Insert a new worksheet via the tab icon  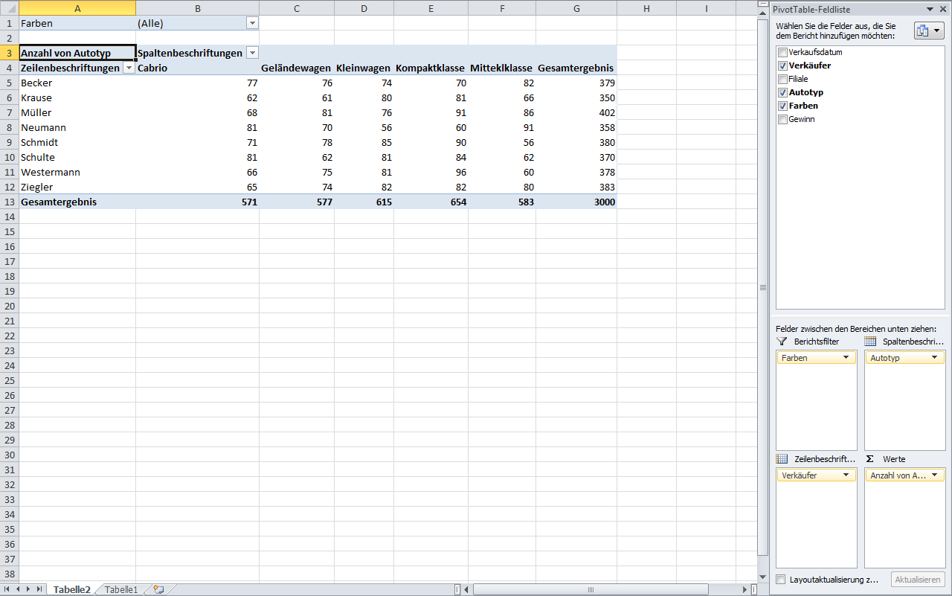[x=158, y=589]
